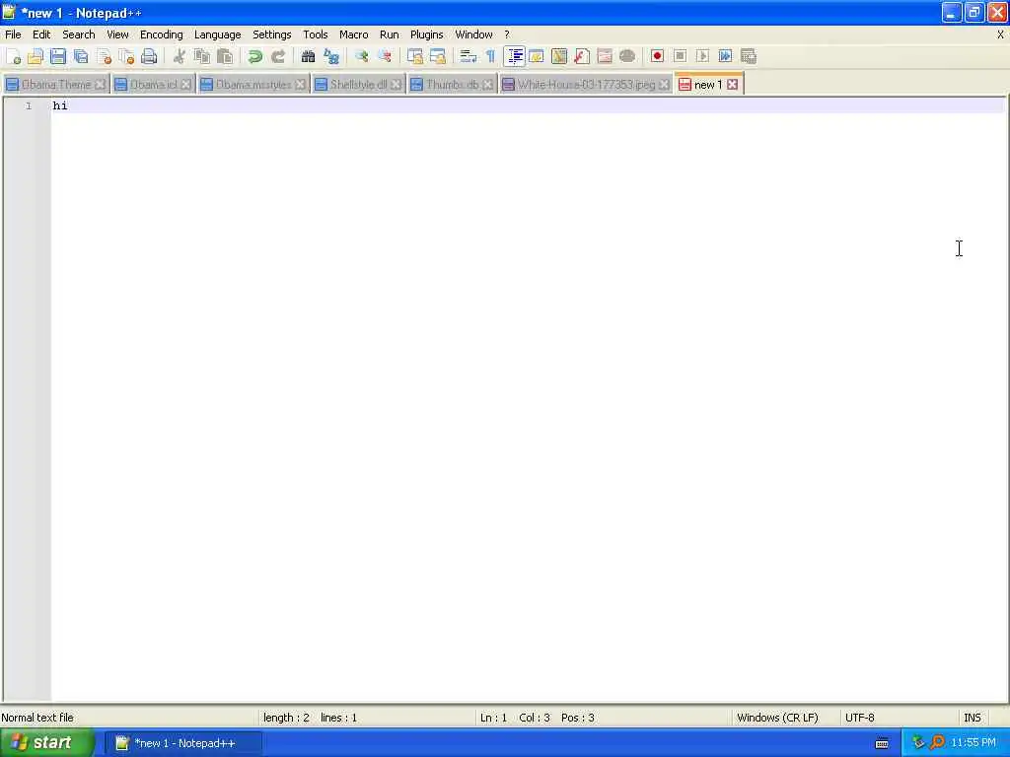Toggle synchronize vertical scrolling icon
This screenshot has height=757, width=1010.
coord(415,56)
